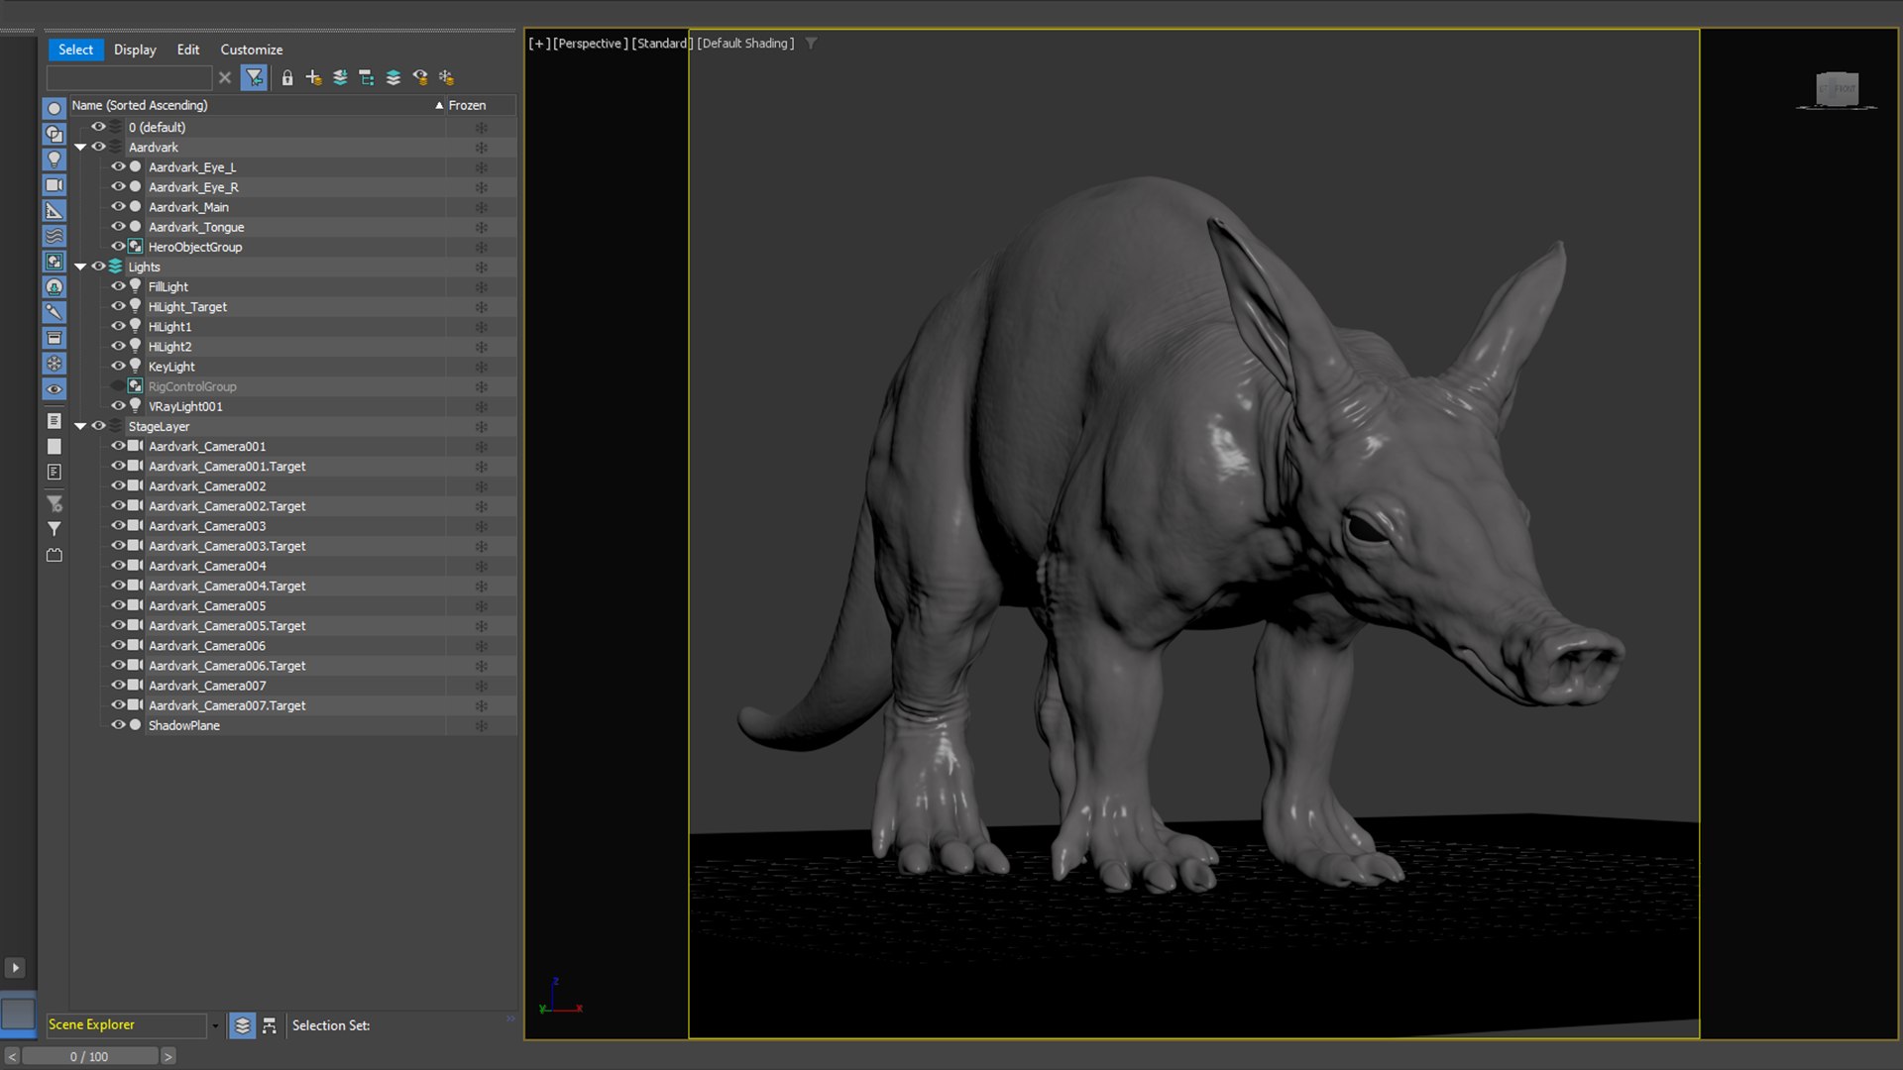Click the Lock Cell Editing padlock icon
The width and height of the screenshot is (1903, 1070).
[x=287, y=77]
